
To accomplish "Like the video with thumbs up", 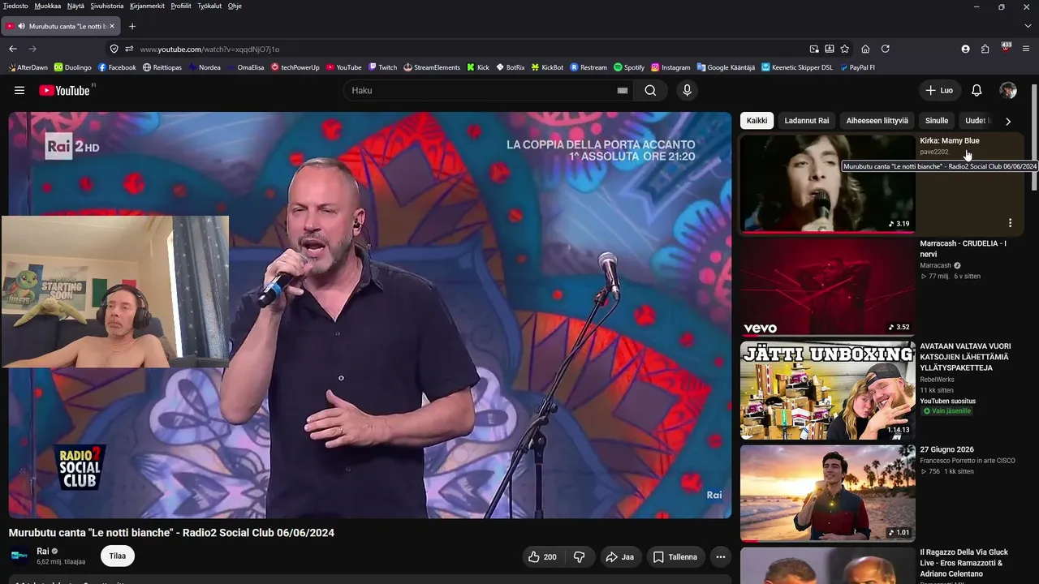I will [x=542, y=557].
